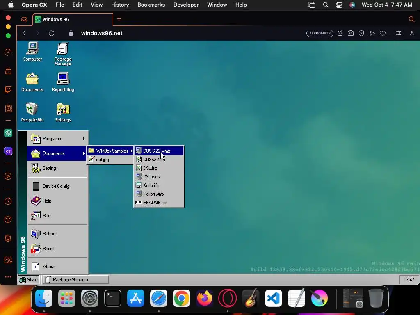Launch Google Chrome from the Dock
The width and height of the screenshot is (420, 315).
coord(182,298)
